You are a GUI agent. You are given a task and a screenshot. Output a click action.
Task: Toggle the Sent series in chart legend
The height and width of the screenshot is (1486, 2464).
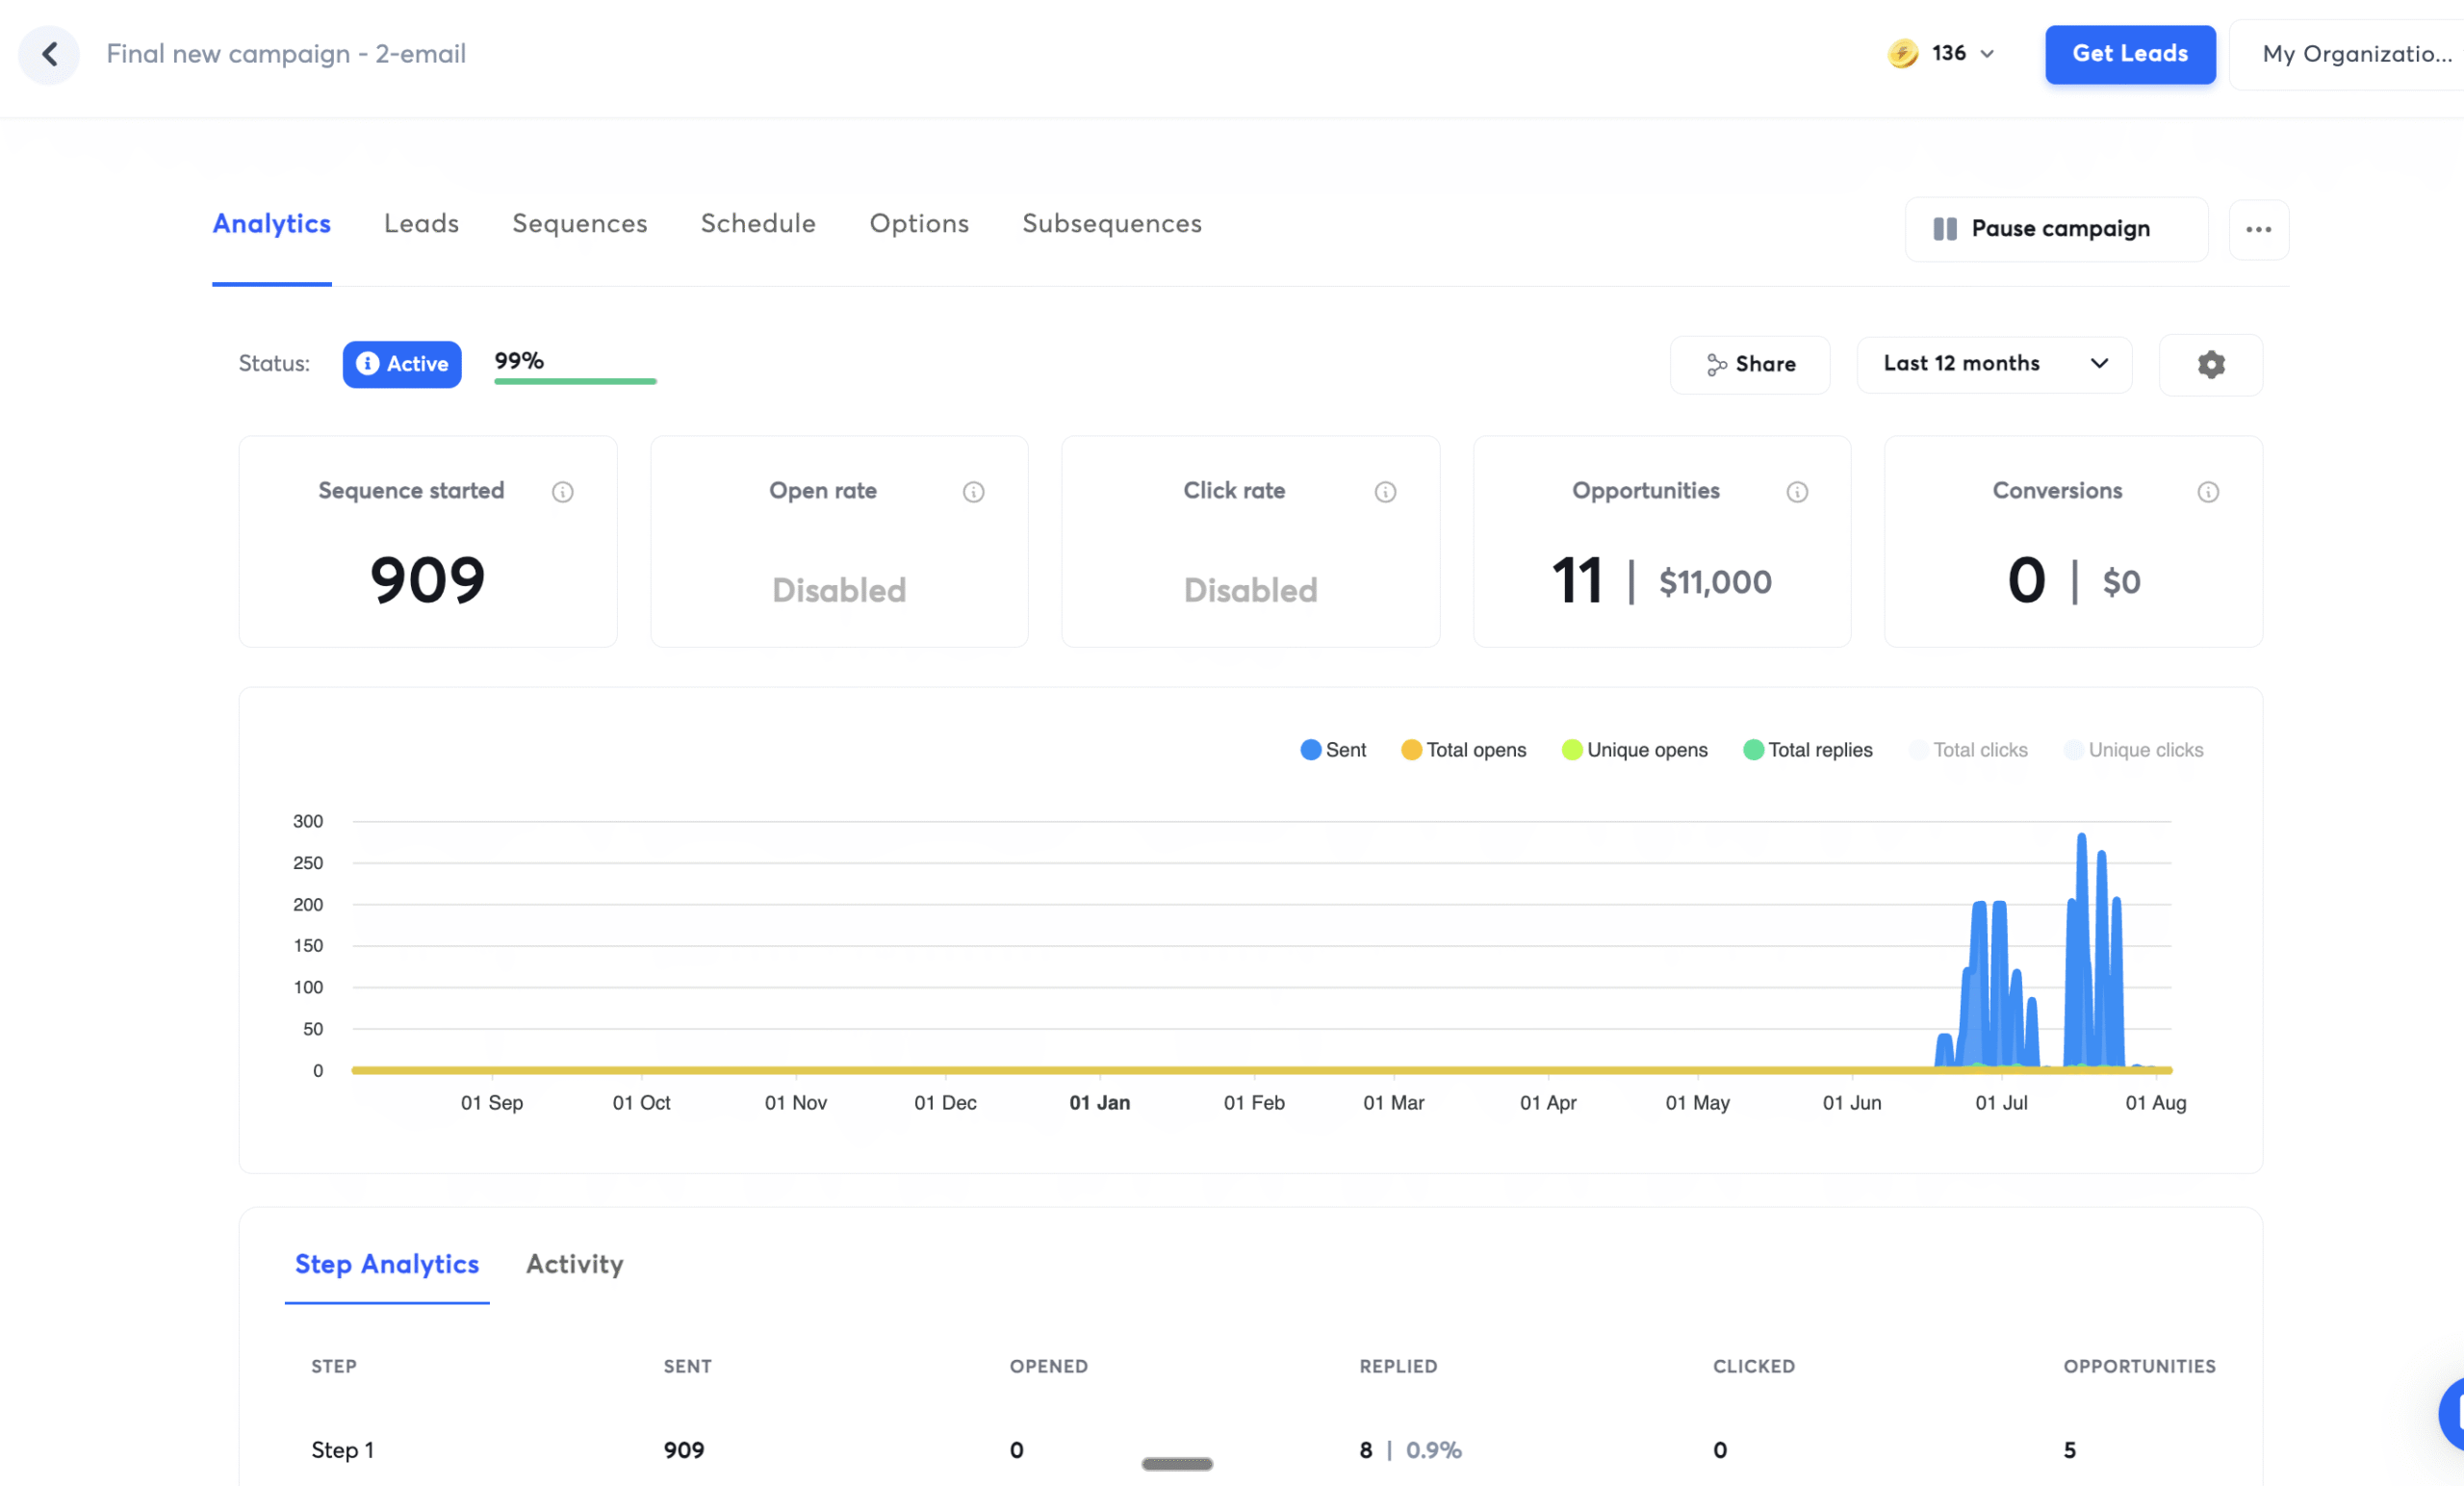point(1333,750)
